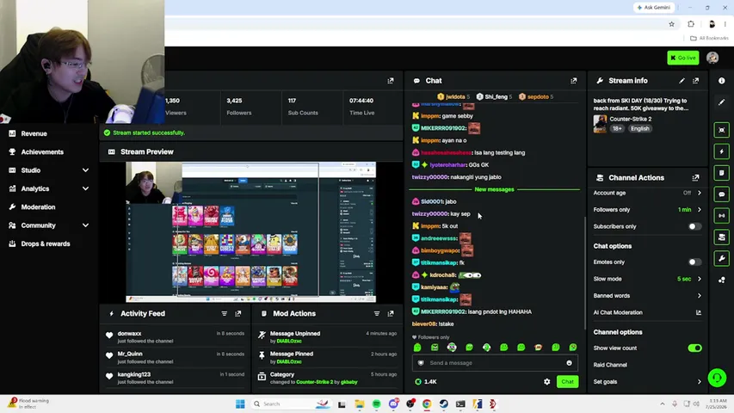This screenshot has width=734, height=413.
Task: Click the green Go live button
Action: 683,58
